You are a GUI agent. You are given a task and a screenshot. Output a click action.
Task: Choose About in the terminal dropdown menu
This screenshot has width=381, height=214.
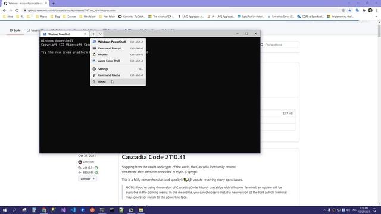tap(118, 81)
